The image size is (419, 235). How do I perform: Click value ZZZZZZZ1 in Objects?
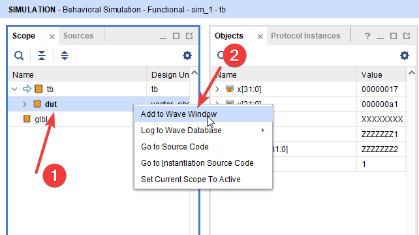pos(380,134)
